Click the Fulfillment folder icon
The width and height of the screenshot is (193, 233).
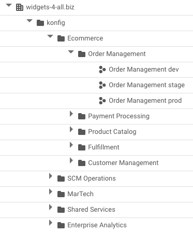(82, 147)
